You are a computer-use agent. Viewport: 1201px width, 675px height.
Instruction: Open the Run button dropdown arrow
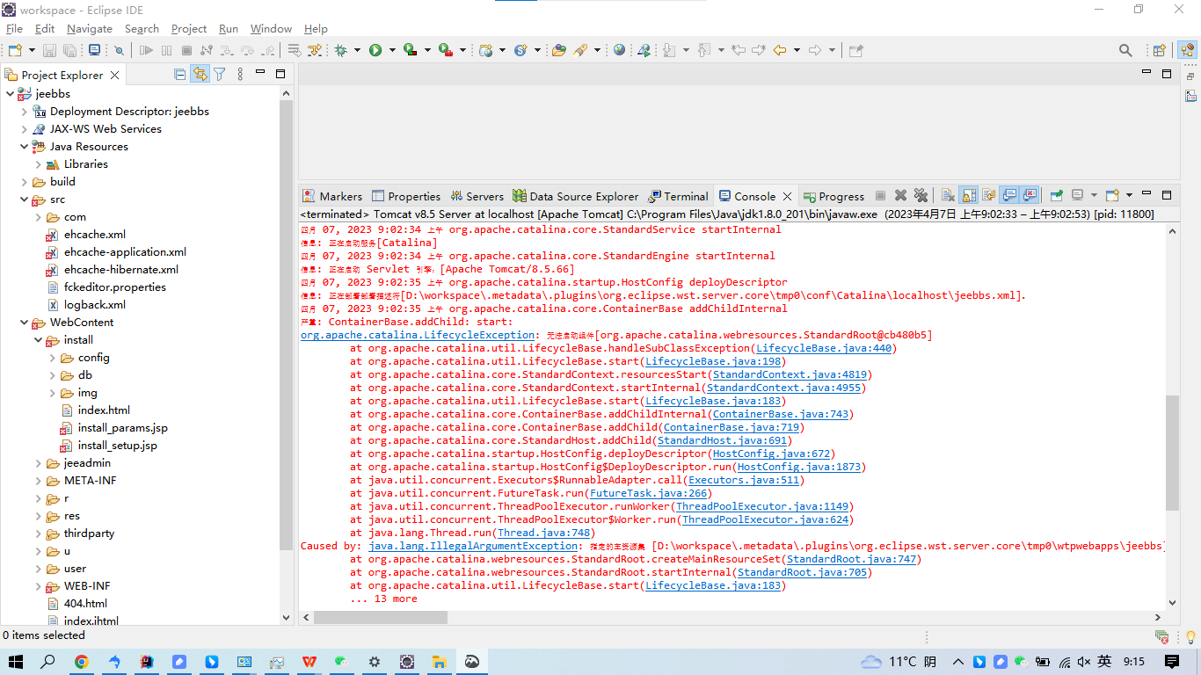[x=390, y=50]
